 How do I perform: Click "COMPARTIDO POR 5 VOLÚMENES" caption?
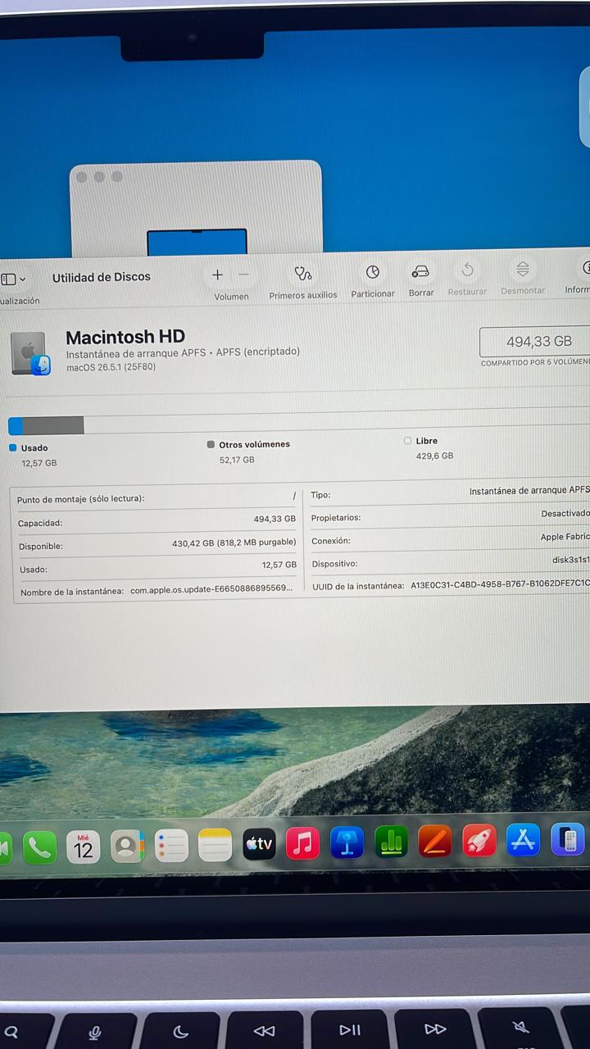point(535,362)
